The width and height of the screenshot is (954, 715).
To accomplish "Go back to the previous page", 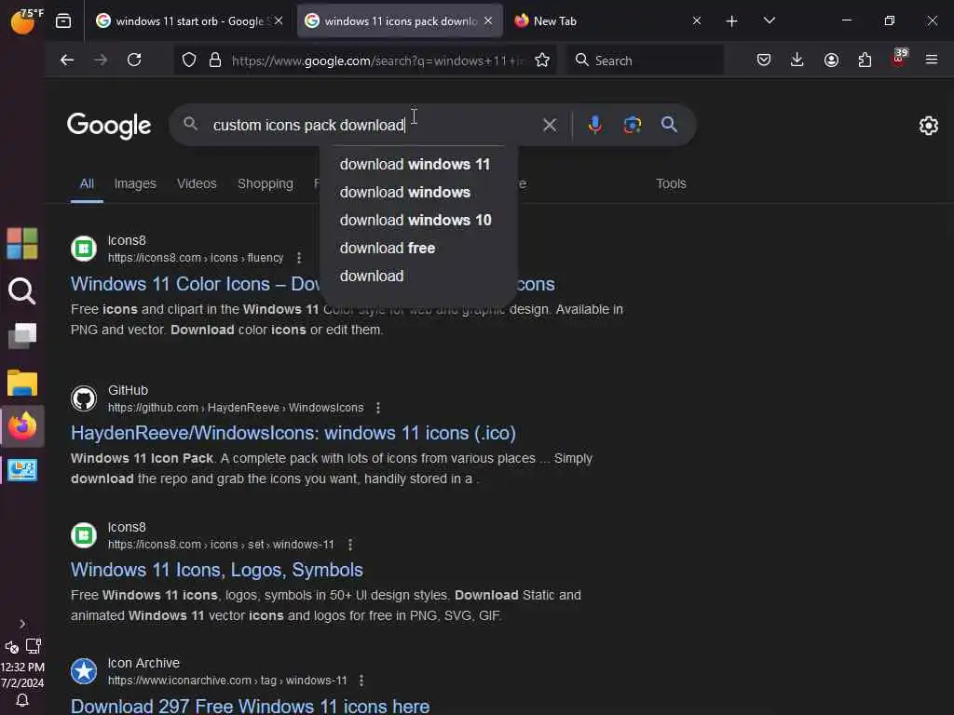I will tap(67, 60).
